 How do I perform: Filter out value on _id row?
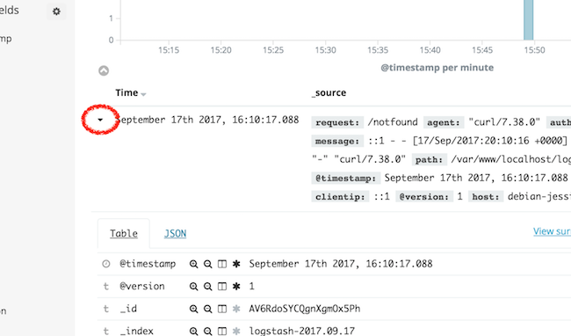[208, 309]
